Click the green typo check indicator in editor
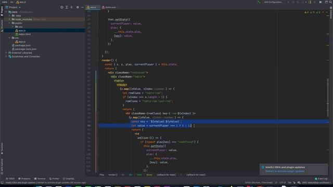The width and height of the screenshot is (333, 187). click(x=318, y=12)
